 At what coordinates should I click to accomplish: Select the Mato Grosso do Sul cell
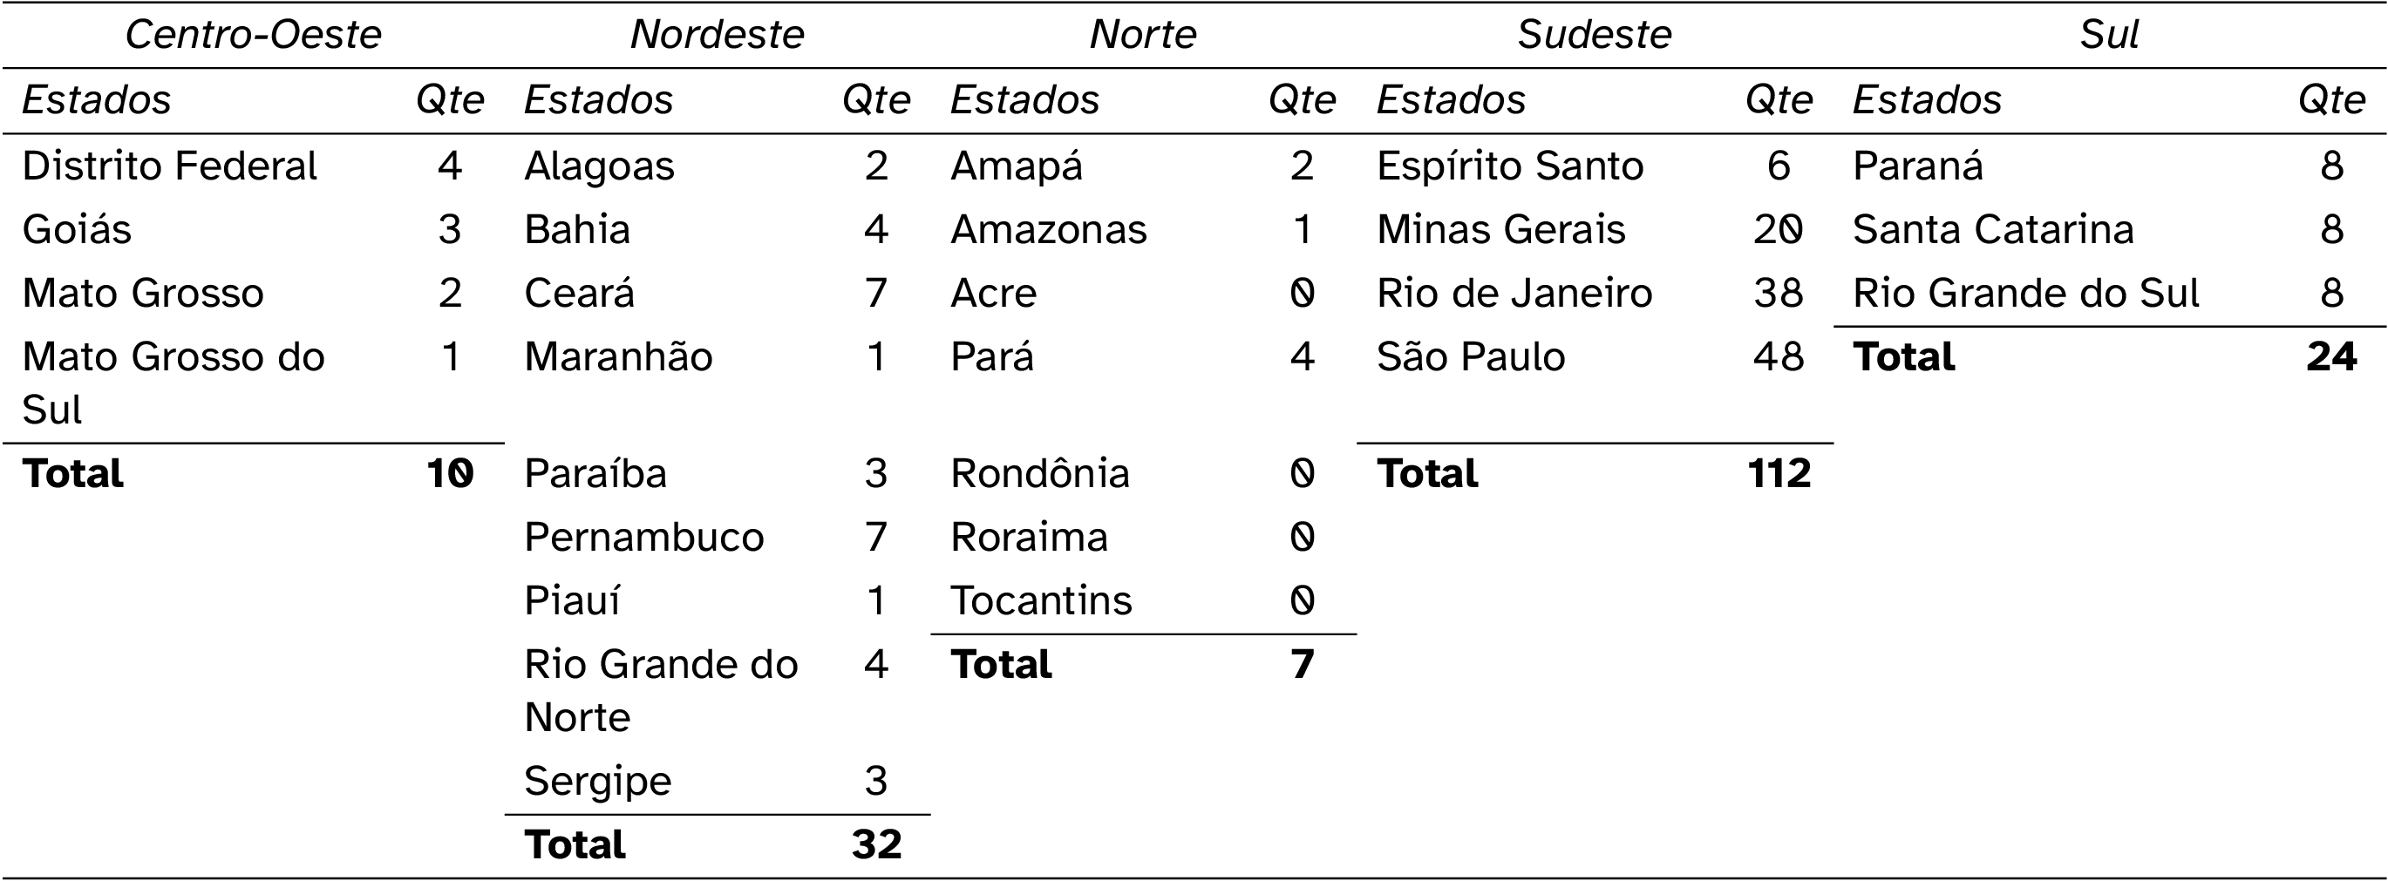(x=173, y=383)
